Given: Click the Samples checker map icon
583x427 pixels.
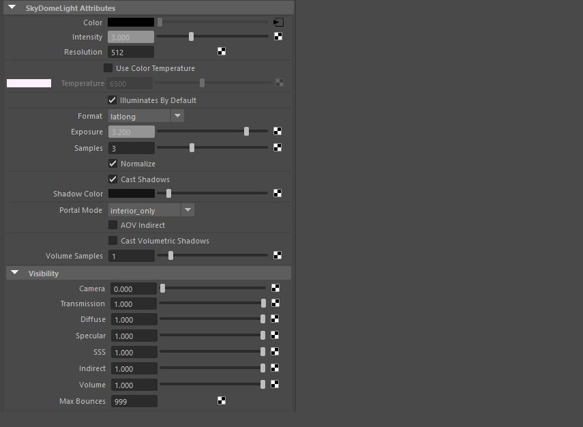Looking at the screenshot, I should [x=278, y=147].
